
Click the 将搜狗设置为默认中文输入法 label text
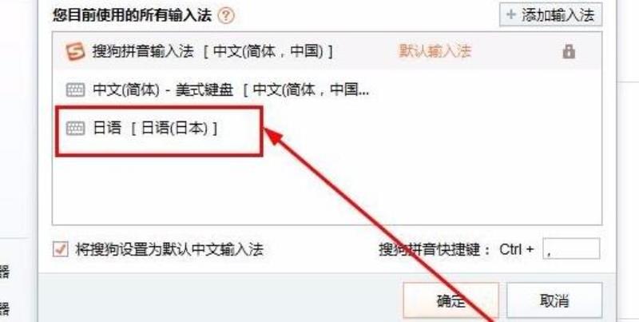[169, 249]
